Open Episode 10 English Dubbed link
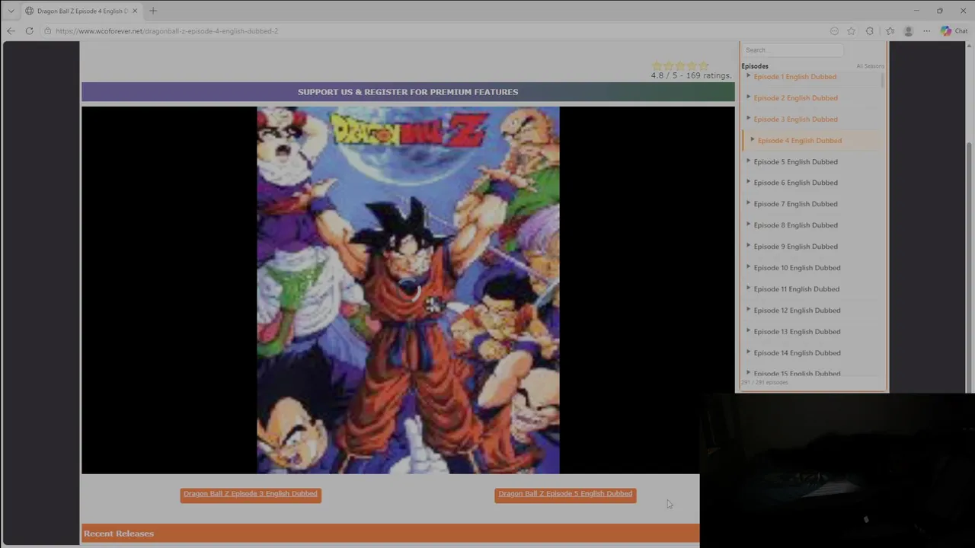 [x=797, y=268]
